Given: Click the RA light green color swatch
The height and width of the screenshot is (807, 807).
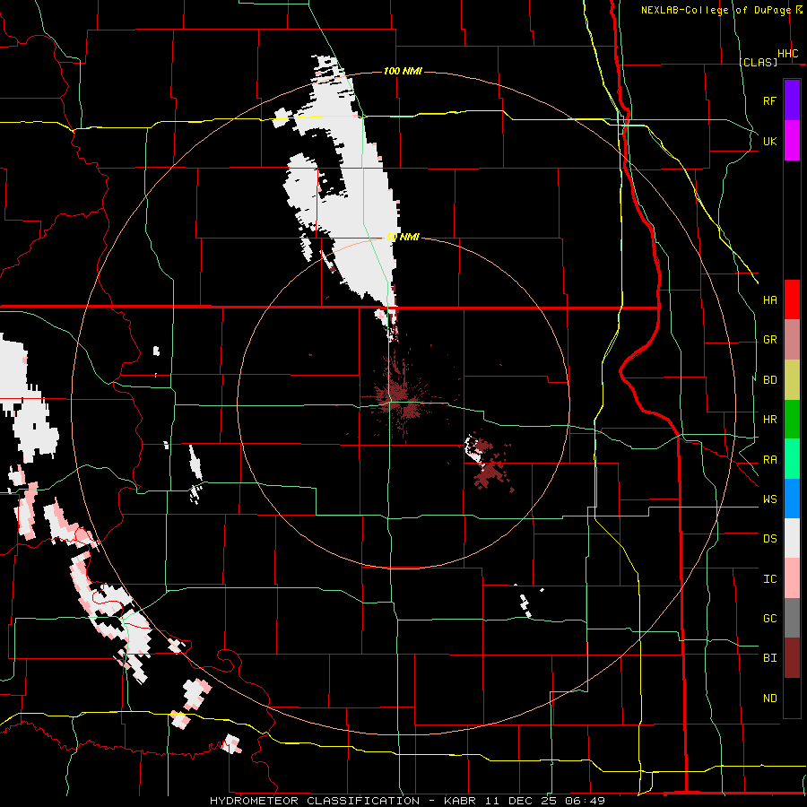Looking at the screenshot, I should [792, 459].
